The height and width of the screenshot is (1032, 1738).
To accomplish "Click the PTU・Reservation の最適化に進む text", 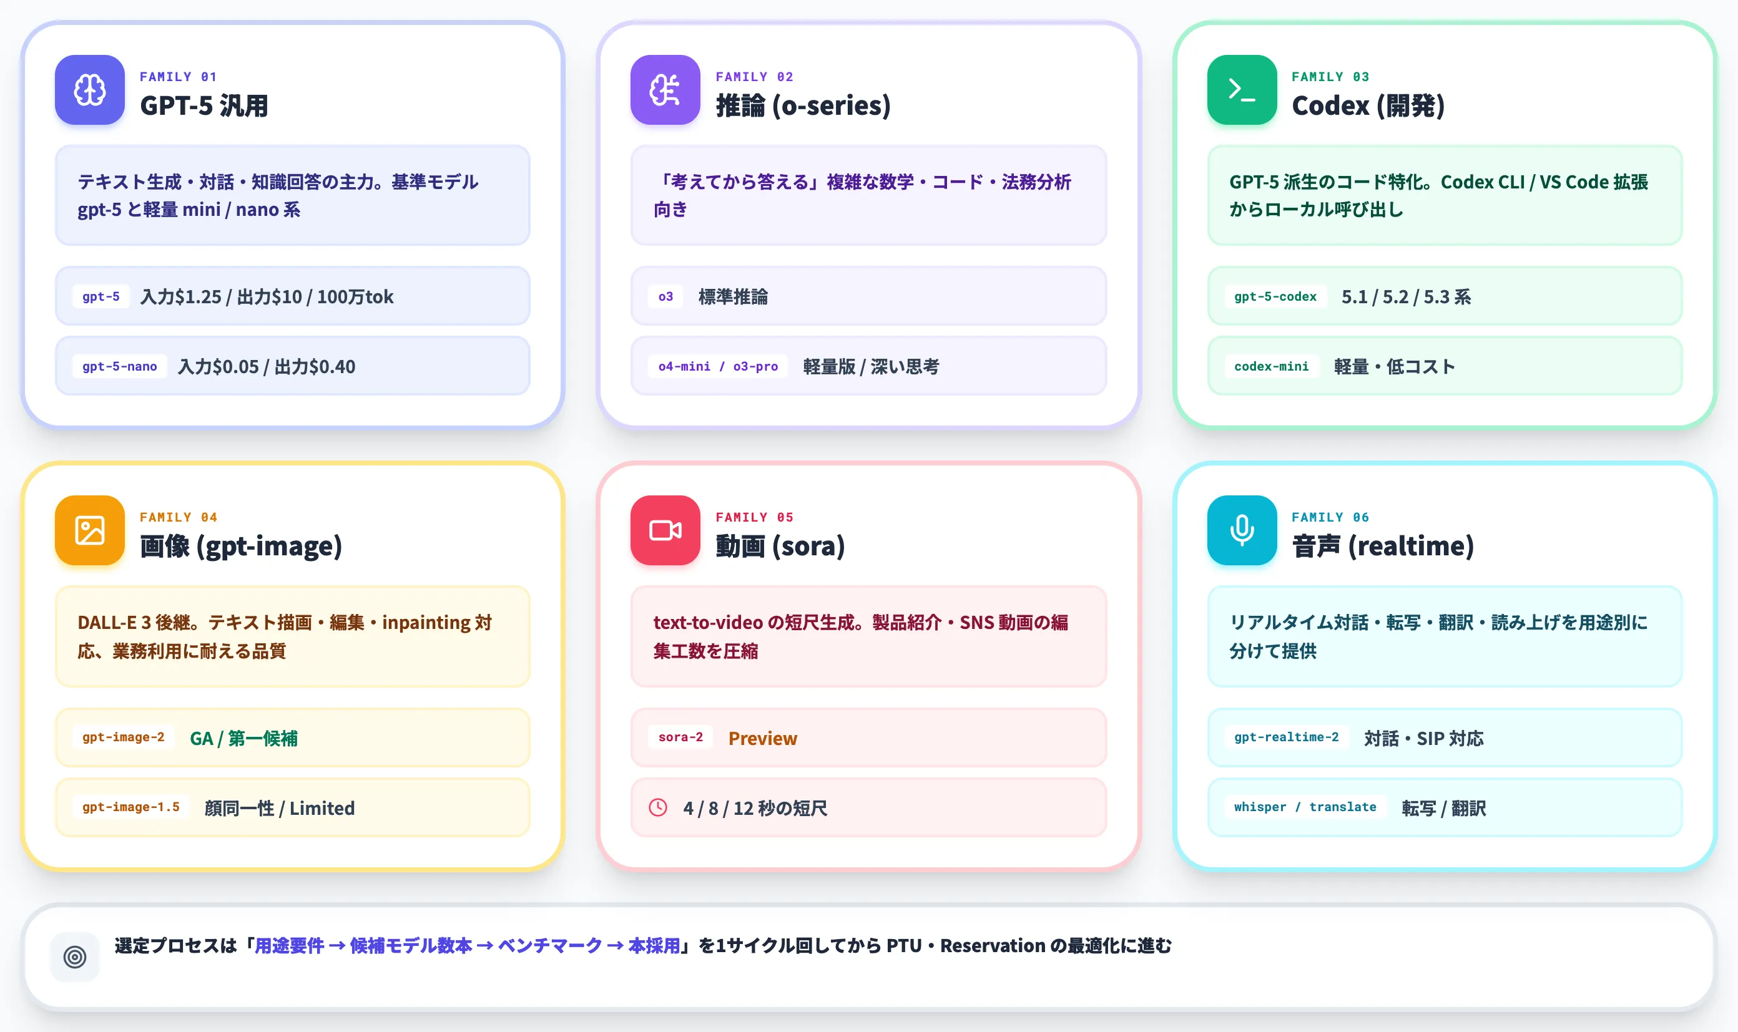I will (1029, 946).
